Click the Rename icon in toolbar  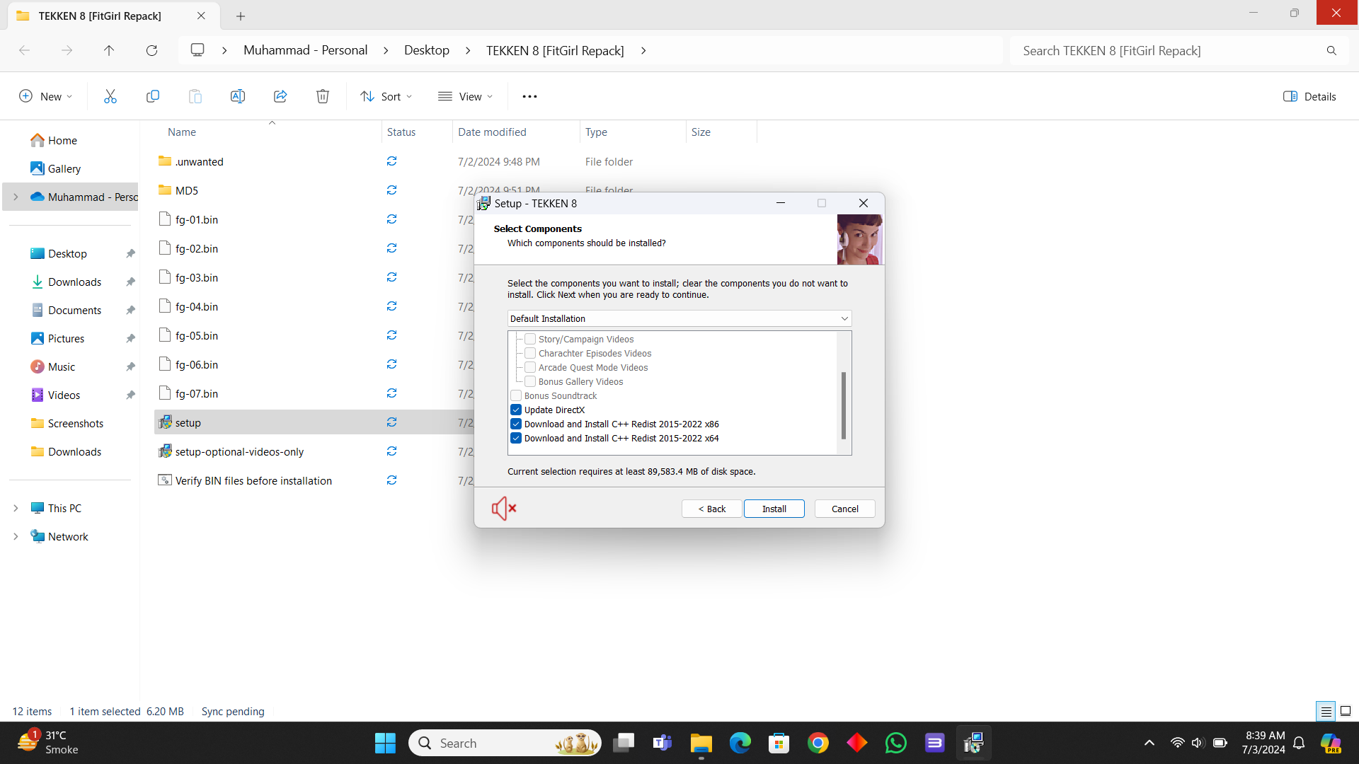click(x=238, y=96)
